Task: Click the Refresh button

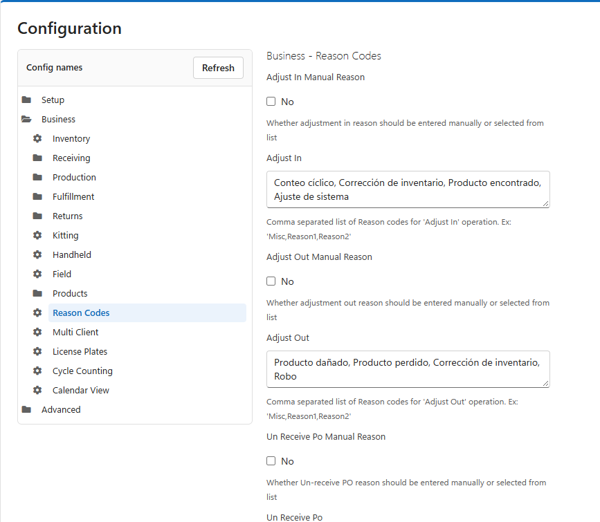Action: click(x=218, y=68)
